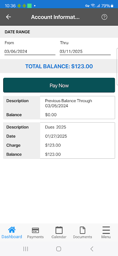Open the hamburger Menu icon
Viewport: 118px width, 256px height.
[106, 230]
